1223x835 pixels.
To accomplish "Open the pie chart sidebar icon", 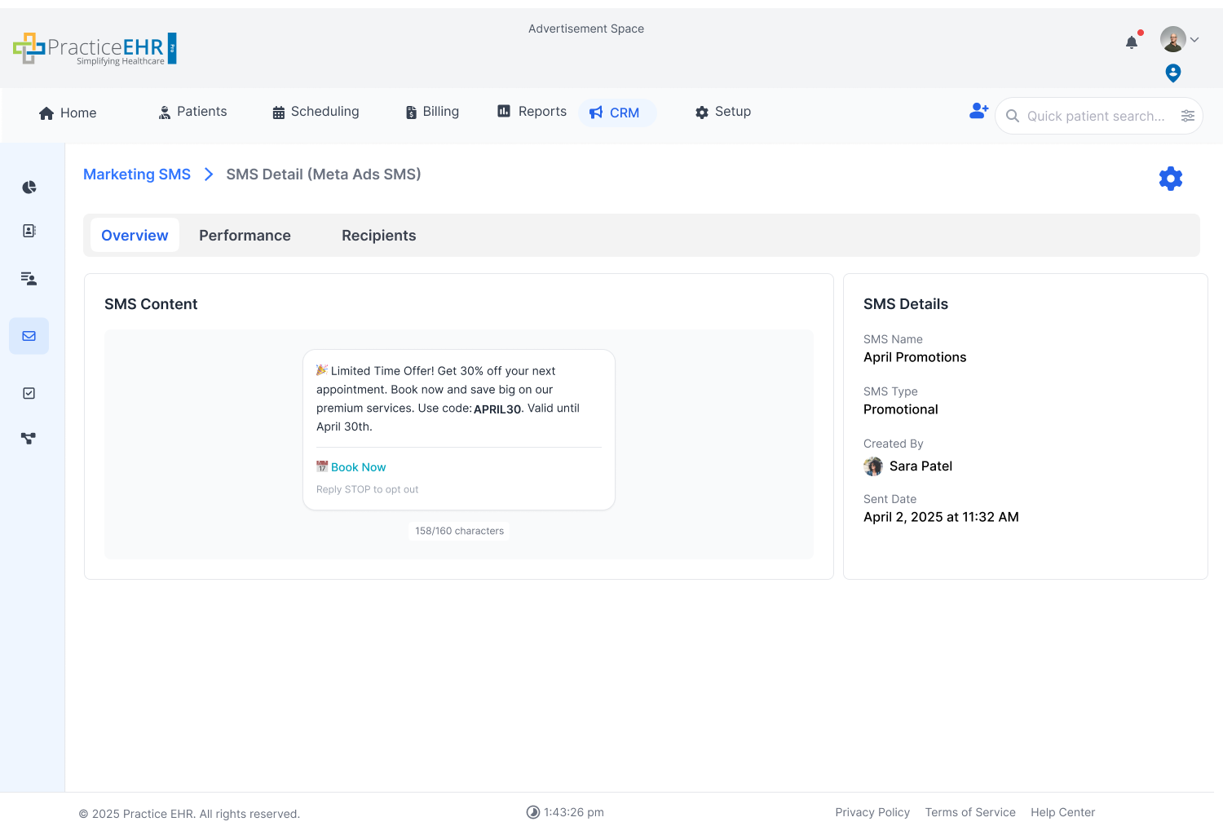I will pyautogui.click(x=29, y=188).
